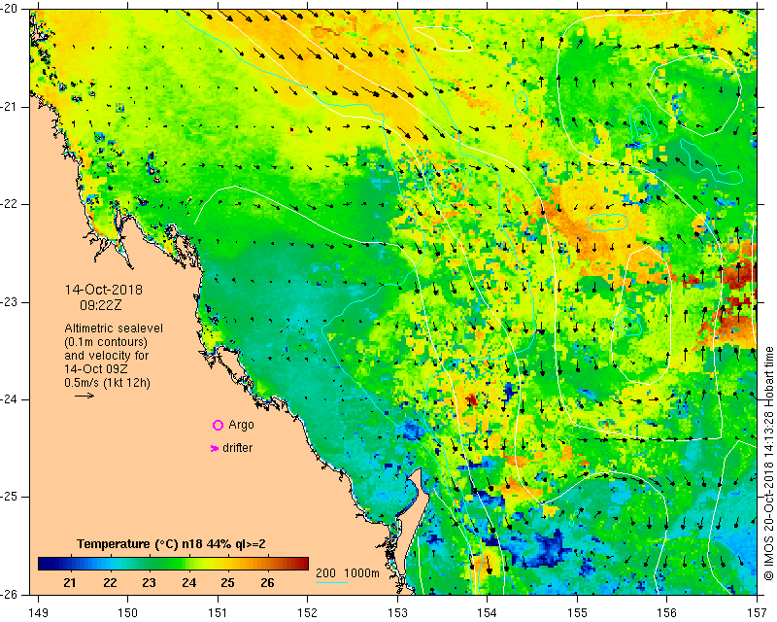Image resolution: width=777 pixels, height=622 pixels.
Task: Click the '-21' latitude axis label
Action: 8,107
